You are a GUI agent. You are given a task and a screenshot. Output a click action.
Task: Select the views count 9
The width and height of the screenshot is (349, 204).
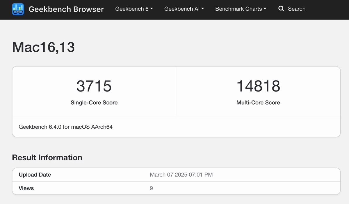[x=151, y=188]
